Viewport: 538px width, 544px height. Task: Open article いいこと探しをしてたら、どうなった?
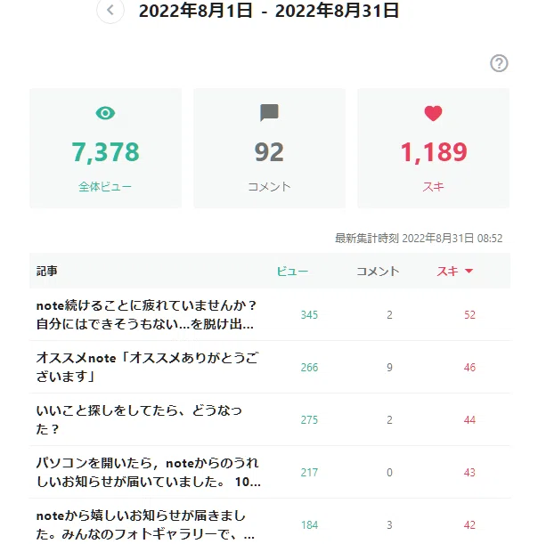[139, 419]
